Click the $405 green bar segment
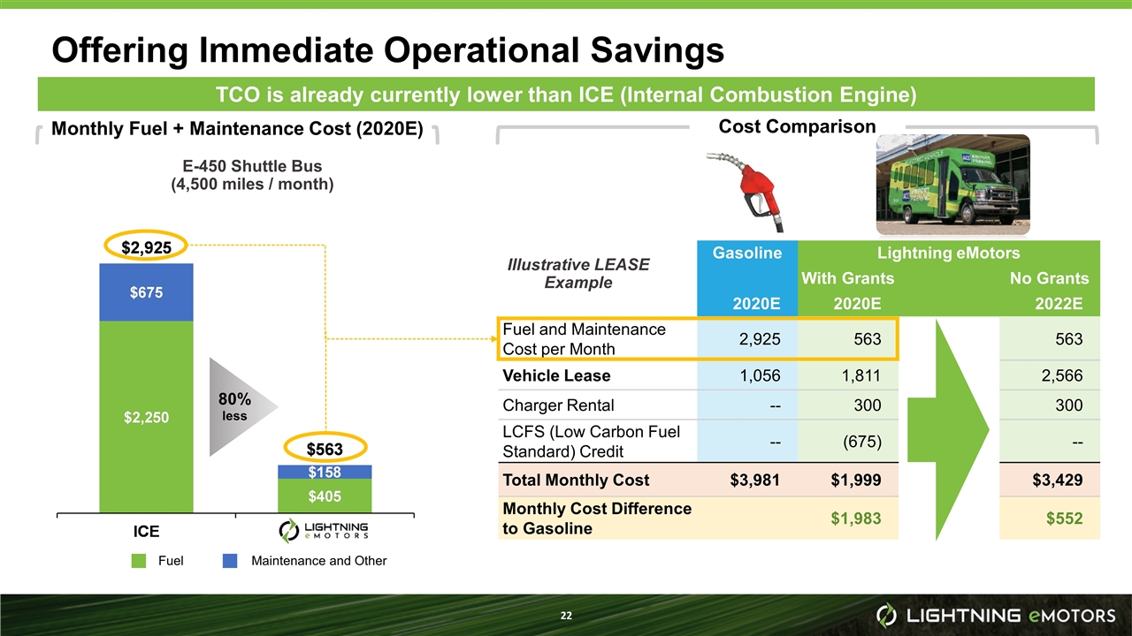1132x636 pixels. point(324,496)
